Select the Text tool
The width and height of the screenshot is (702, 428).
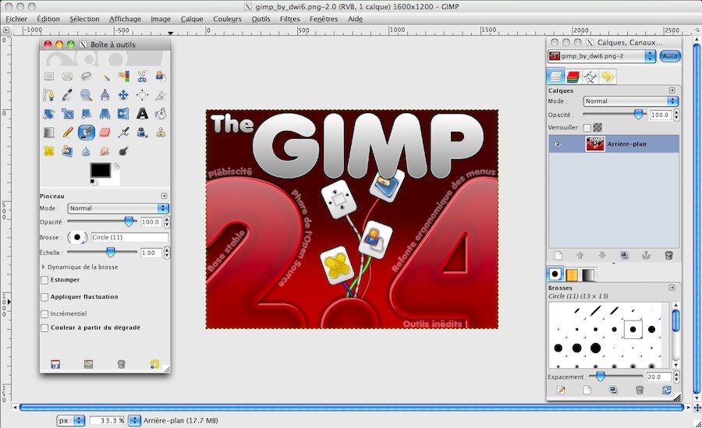coord(143,113)
